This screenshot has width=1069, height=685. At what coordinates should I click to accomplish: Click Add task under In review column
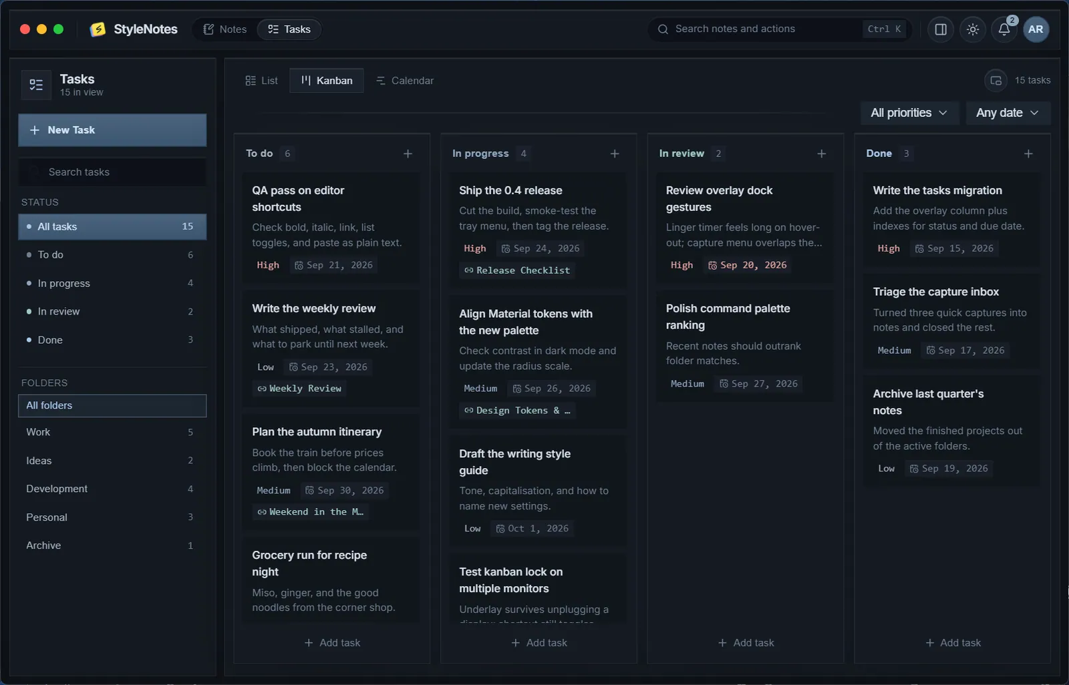click(x=746, y=643)
